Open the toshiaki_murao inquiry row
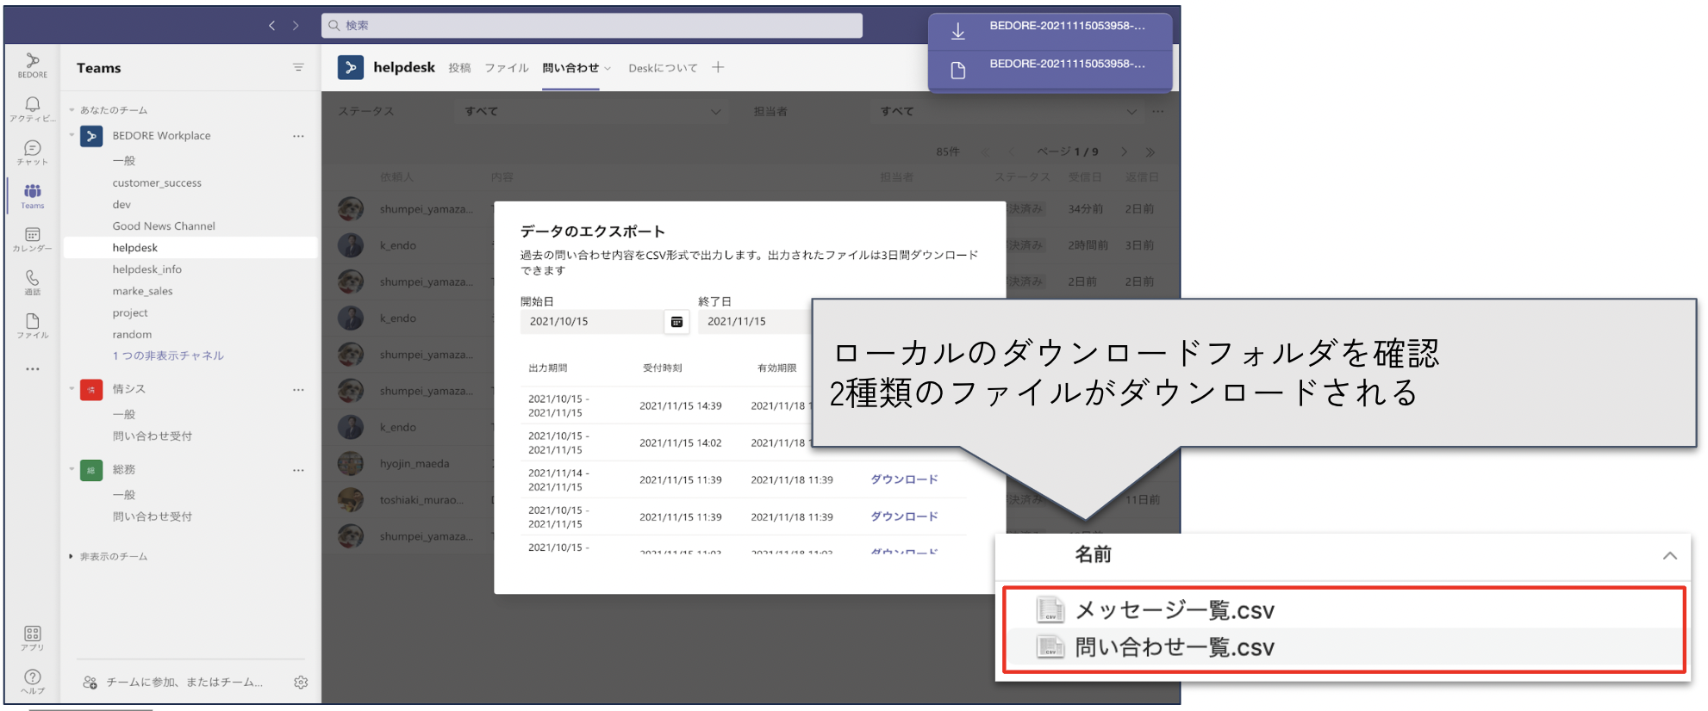The image size is (1708, 711). coord(414,499)
